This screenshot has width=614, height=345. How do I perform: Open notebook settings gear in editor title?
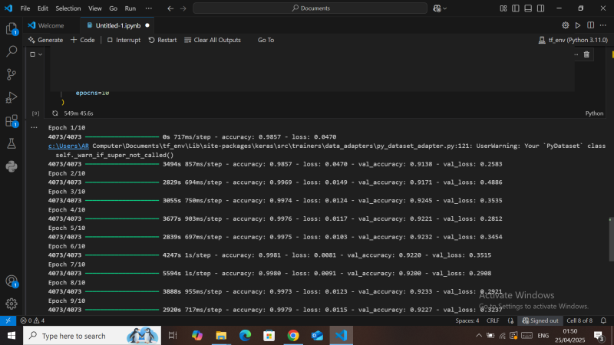pyautogui.click(x=566, y=25)
